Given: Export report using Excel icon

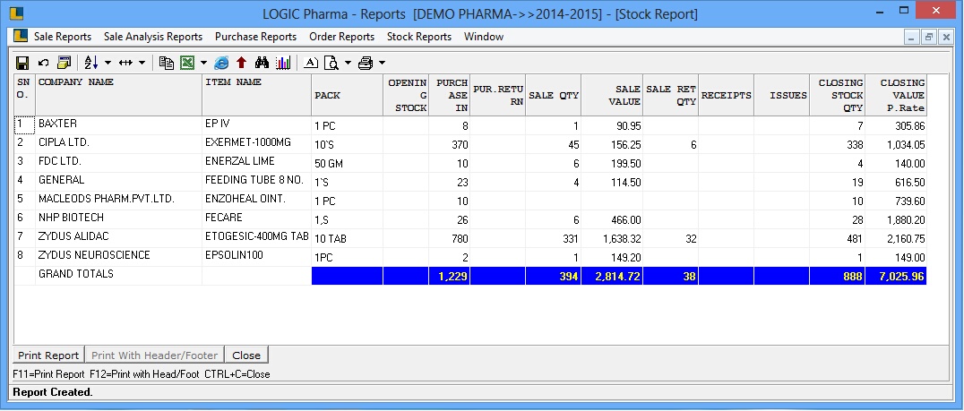Looking at the screenshot, I should (187, 63).
